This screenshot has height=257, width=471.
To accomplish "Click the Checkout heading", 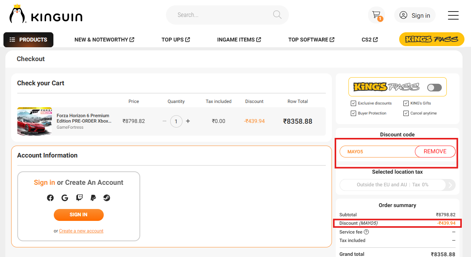I will tap(31, 59).
